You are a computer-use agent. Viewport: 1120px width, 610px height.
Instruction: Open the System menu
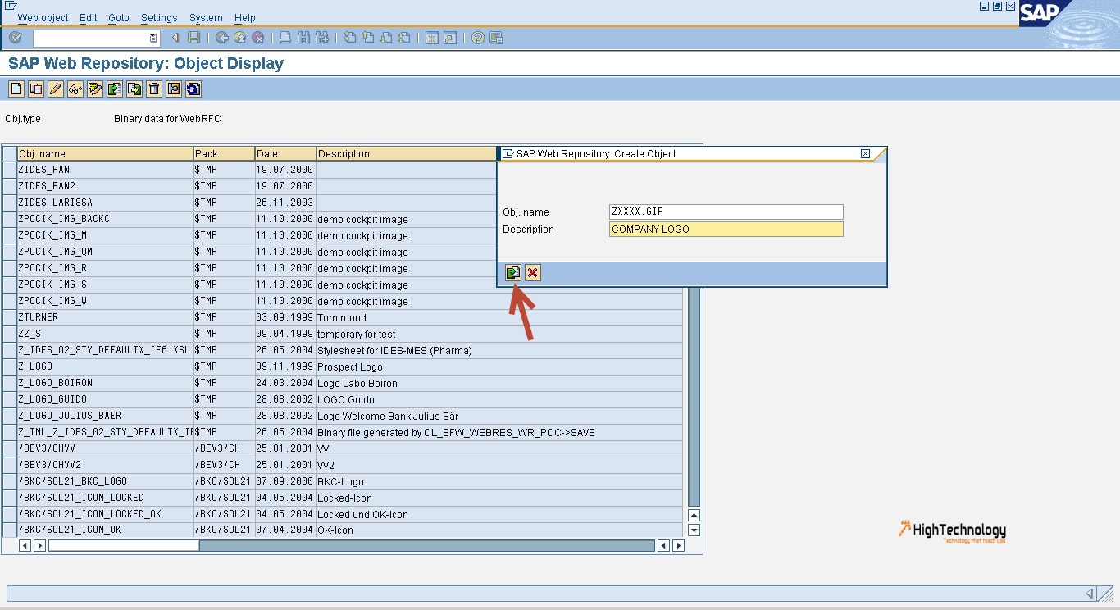click(x=206, y=18)
